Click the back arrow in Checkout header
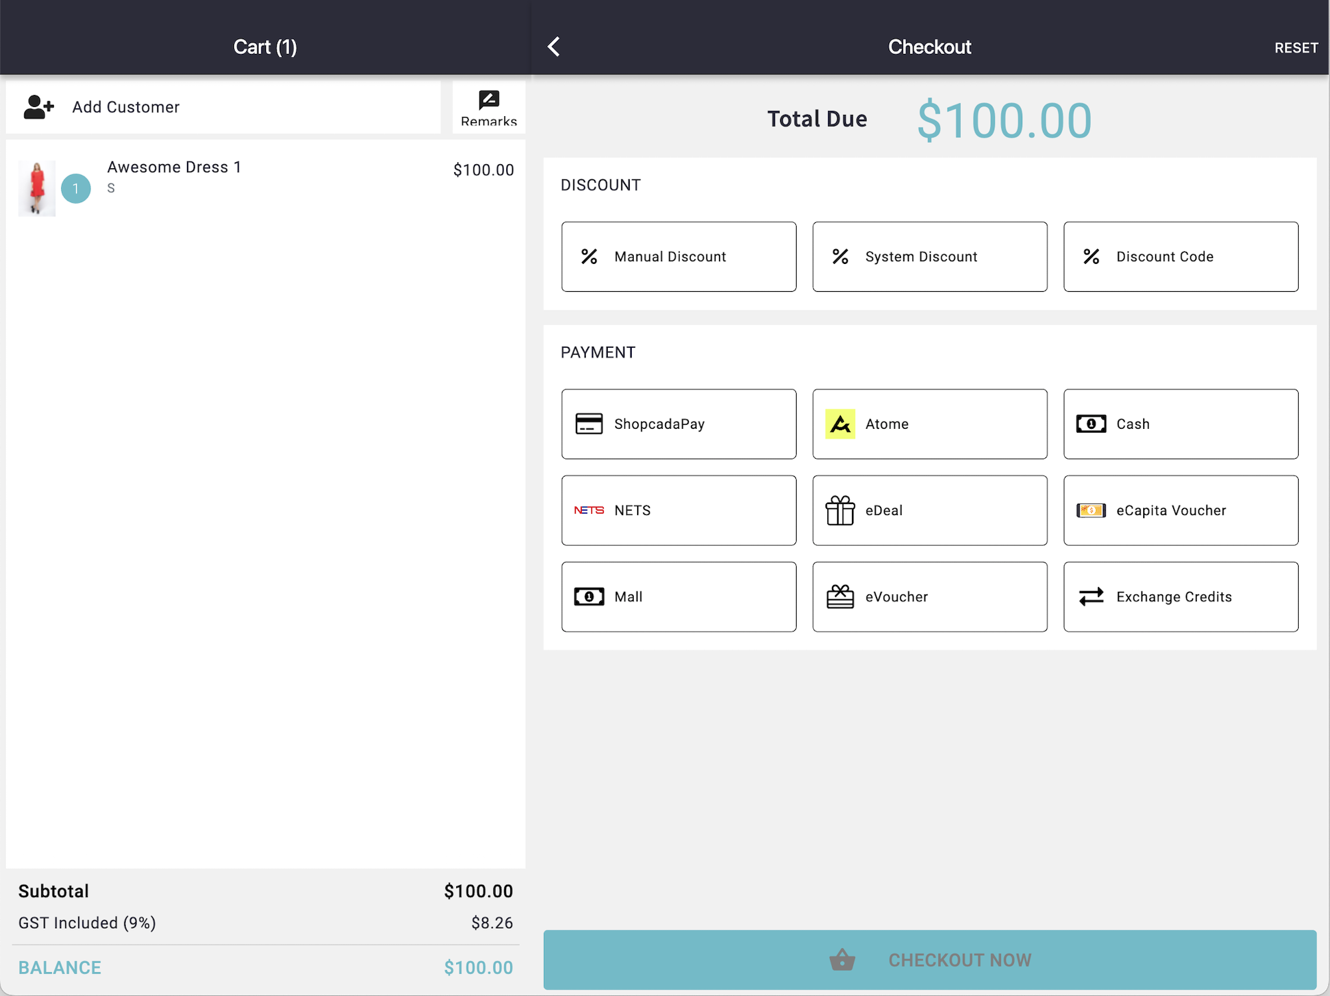This screenshot has height=996, width=1330. coord(553,47)
